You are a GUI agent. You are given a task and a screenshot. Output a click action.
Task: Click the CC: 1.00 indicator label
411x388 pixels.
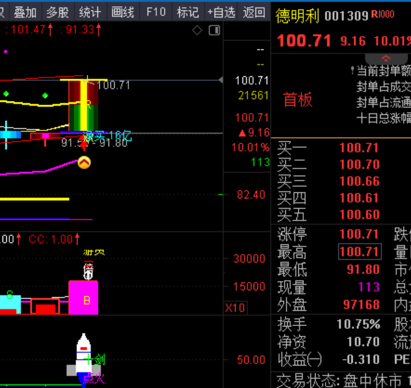click(54, 239)
